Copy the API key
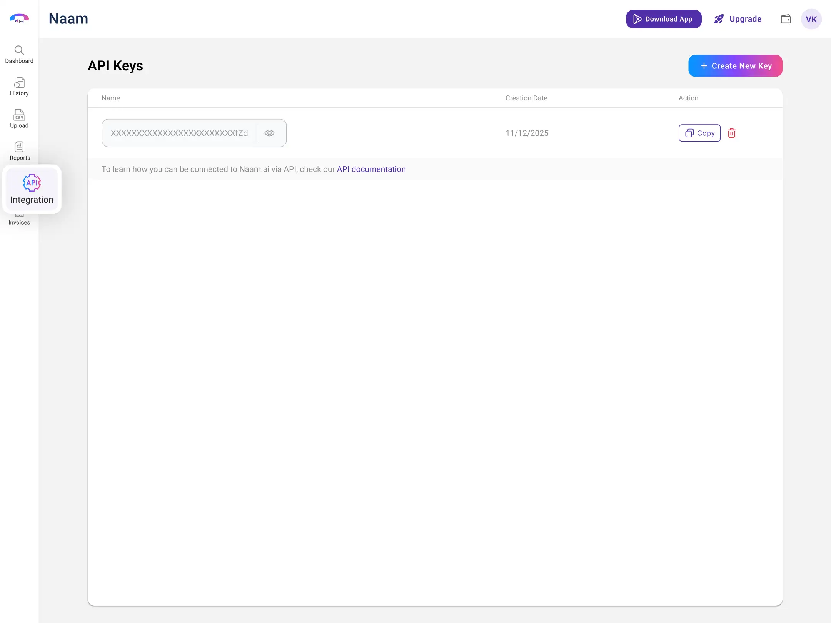The image size is (831, 623). [x=699, y=133]
